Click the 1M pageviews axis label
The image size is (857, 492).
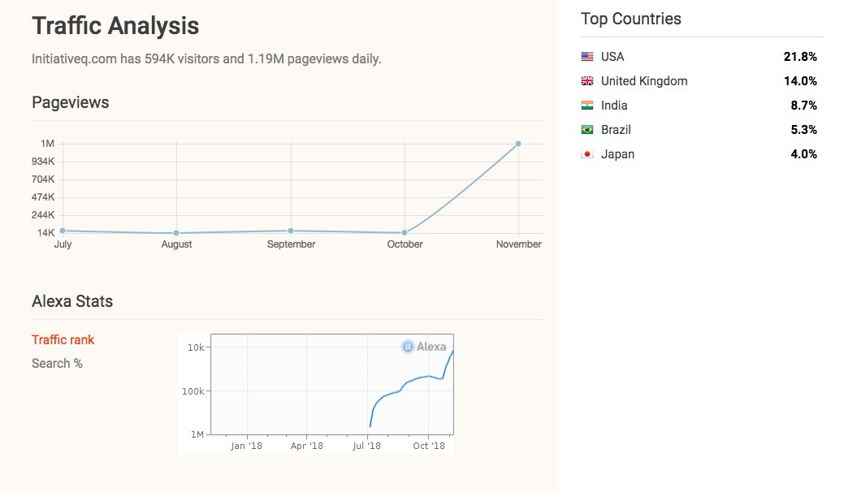pos(48,144)
